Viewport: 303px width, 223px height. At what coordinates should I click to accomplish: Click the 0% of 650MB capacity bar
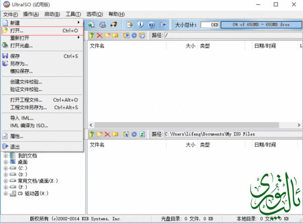[x=261, y=25]
